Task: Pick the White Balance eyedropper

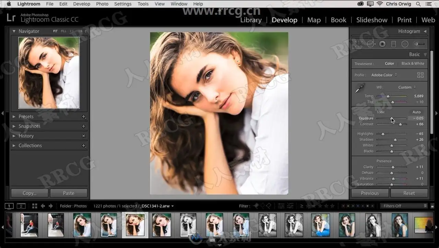Action: 360,88
